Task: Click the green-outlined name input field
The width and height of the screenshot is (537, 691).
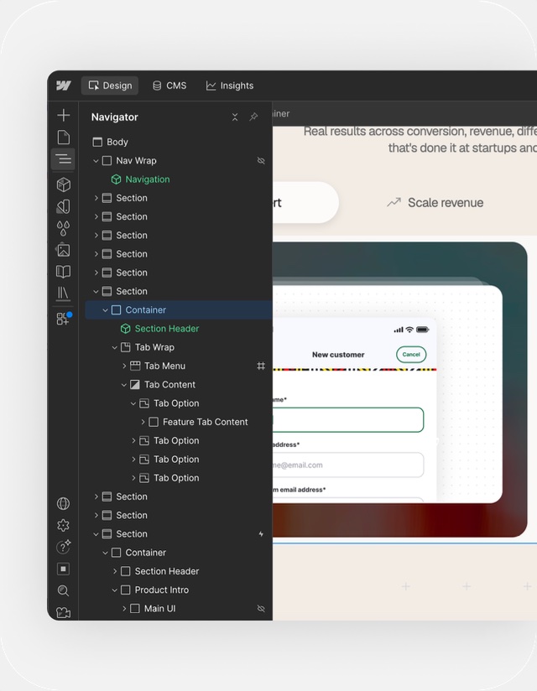Action: 348,419
